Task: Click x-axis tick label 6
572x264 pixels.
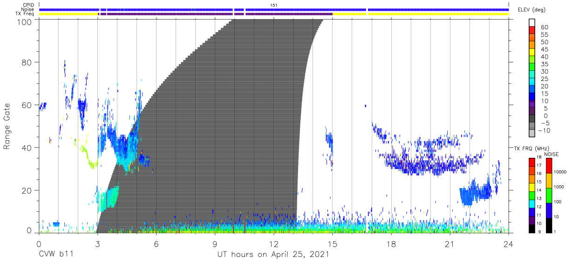Action: 156,243
